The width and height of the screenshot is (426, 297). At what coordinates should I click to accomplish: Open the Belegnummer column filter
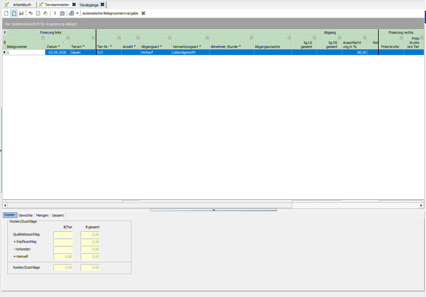(x=43, y=38)
